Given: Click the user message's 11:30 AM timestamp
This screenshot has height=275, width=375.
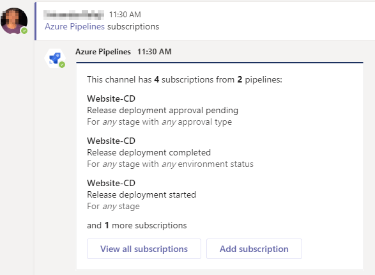Looking at the screenshot, I should 125,15.
